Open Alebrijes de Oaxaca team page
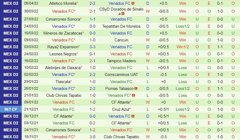Viewport: 240px width, 140px height. click(x=63, y=68)
